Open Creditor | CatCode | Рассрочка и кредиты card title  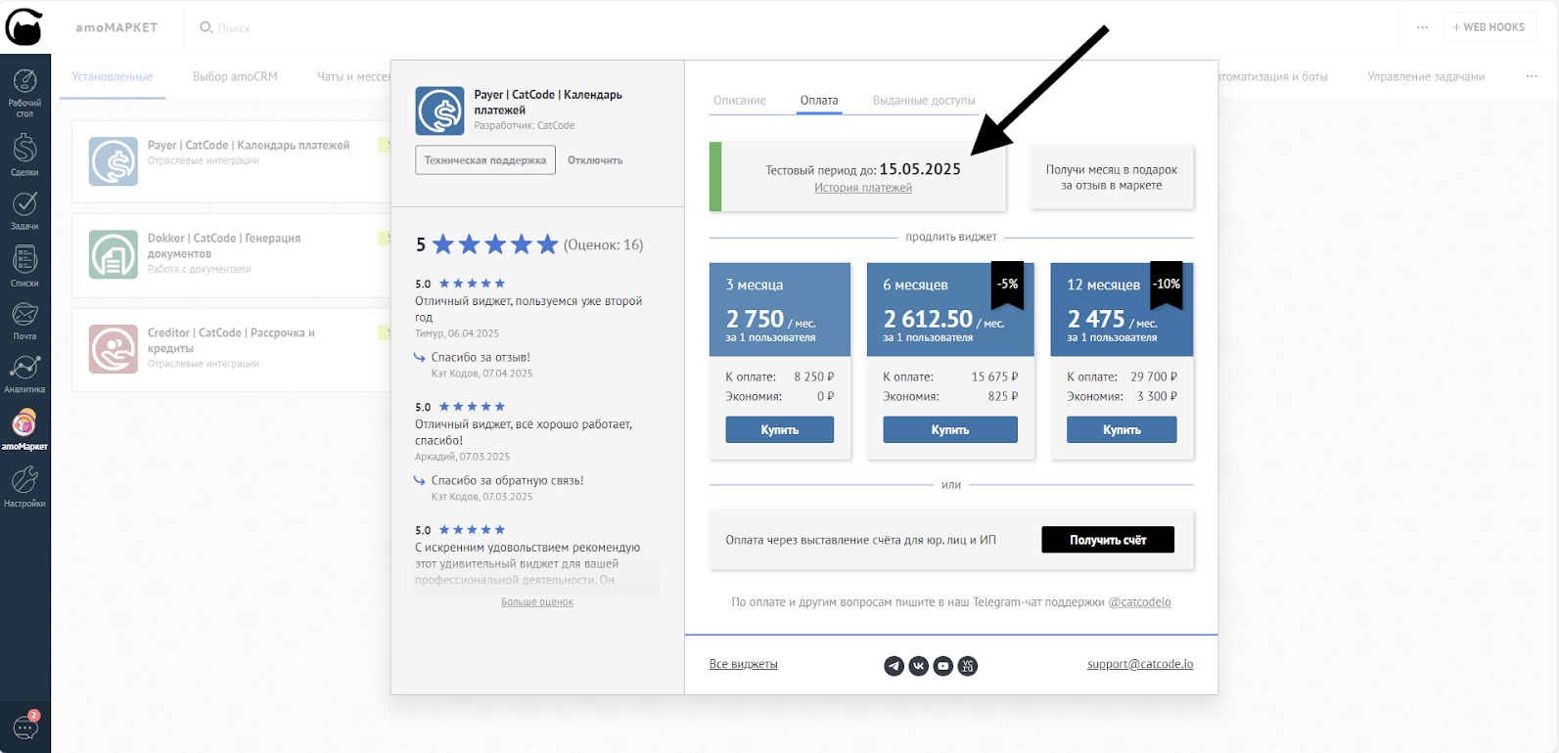pyautogui.click(x=231, y=340)
